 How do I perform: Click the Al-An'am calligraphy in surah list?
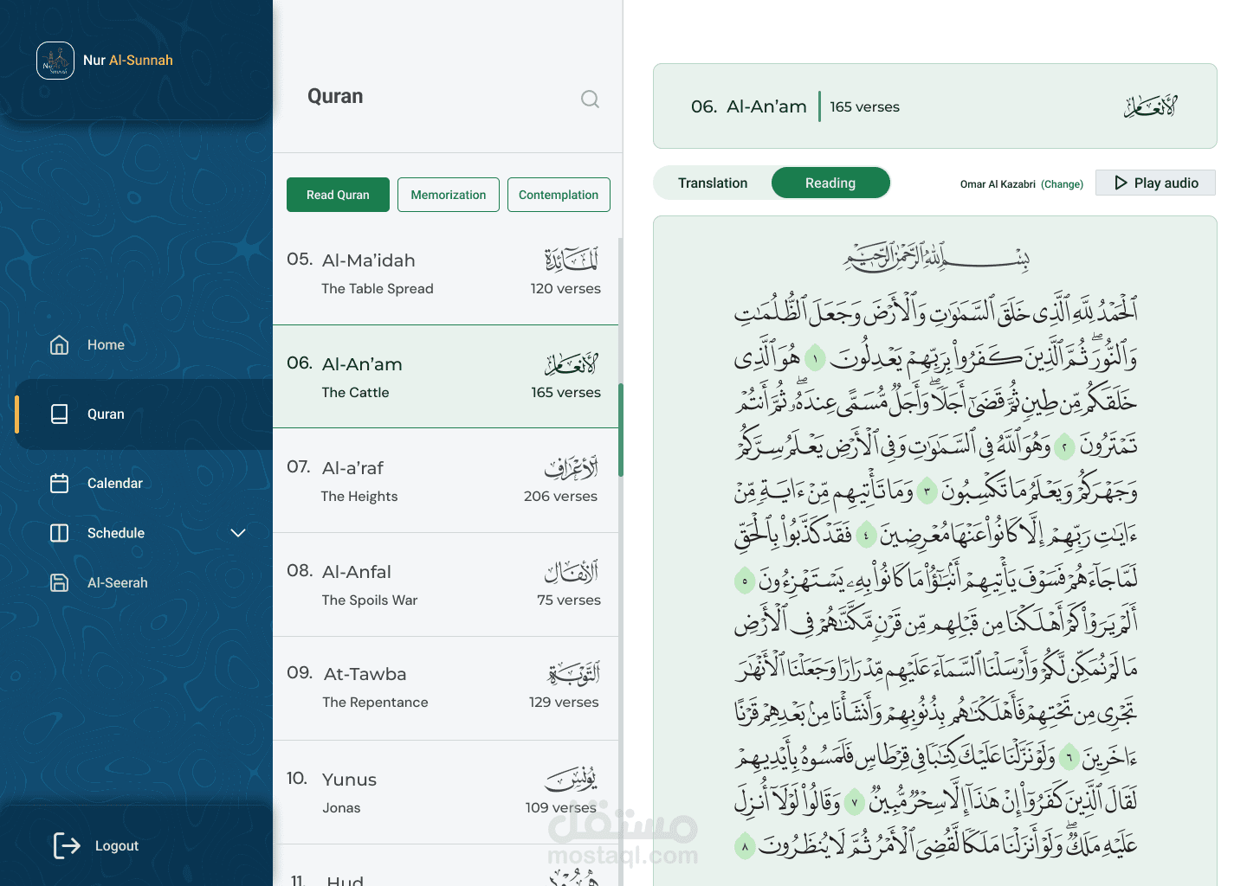(572, 363)
